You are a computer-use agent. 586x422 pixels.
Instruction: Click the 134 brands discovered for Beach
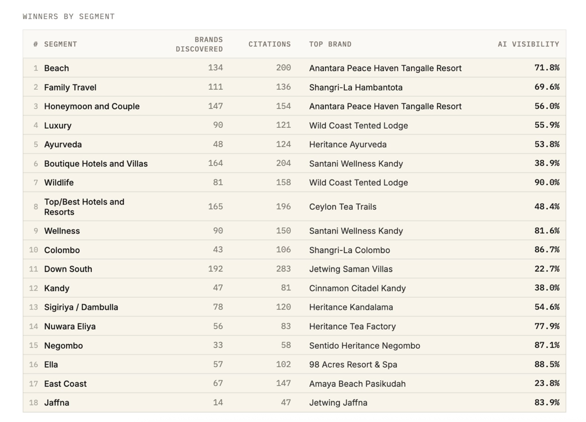pyautogui.click(x=215, y=68)
